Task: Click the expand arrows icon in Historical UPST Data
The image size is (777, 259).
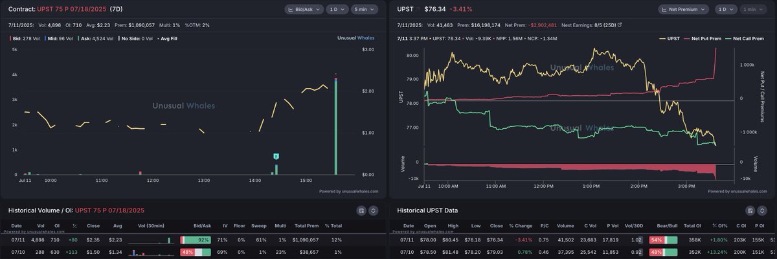Action: [x=761, y=211]
